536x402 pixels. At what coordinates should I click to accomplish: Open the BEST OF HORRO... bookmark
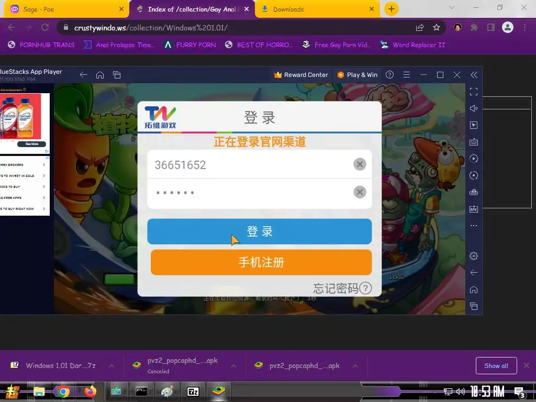[259, 45]
